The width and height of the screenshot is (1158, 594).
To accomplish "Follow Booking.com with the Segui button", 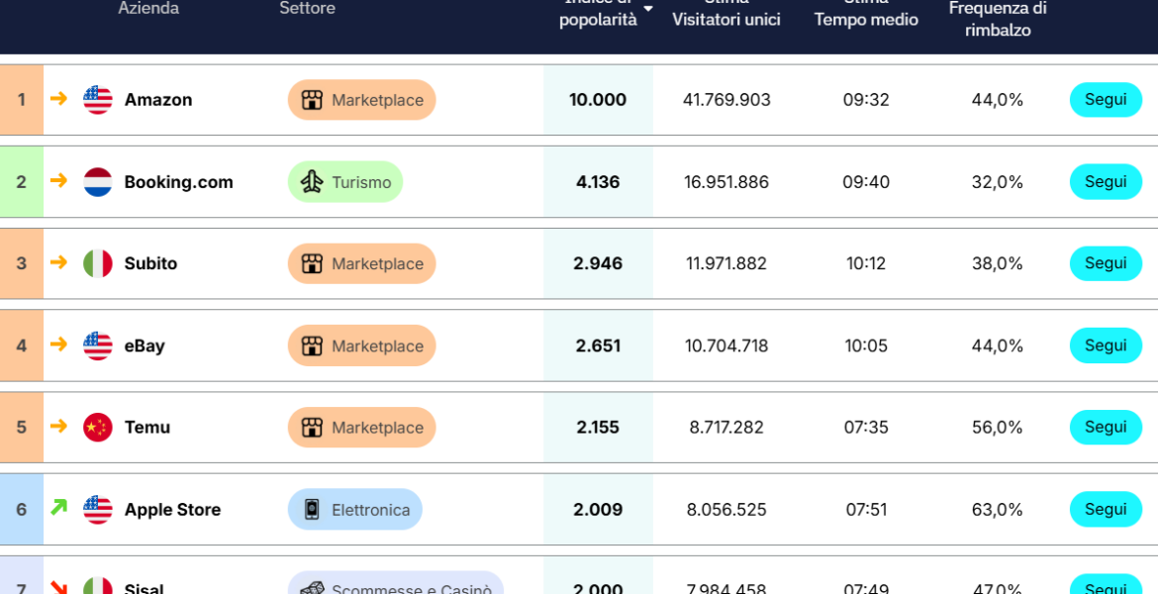I will click(x=1106, y=182).
